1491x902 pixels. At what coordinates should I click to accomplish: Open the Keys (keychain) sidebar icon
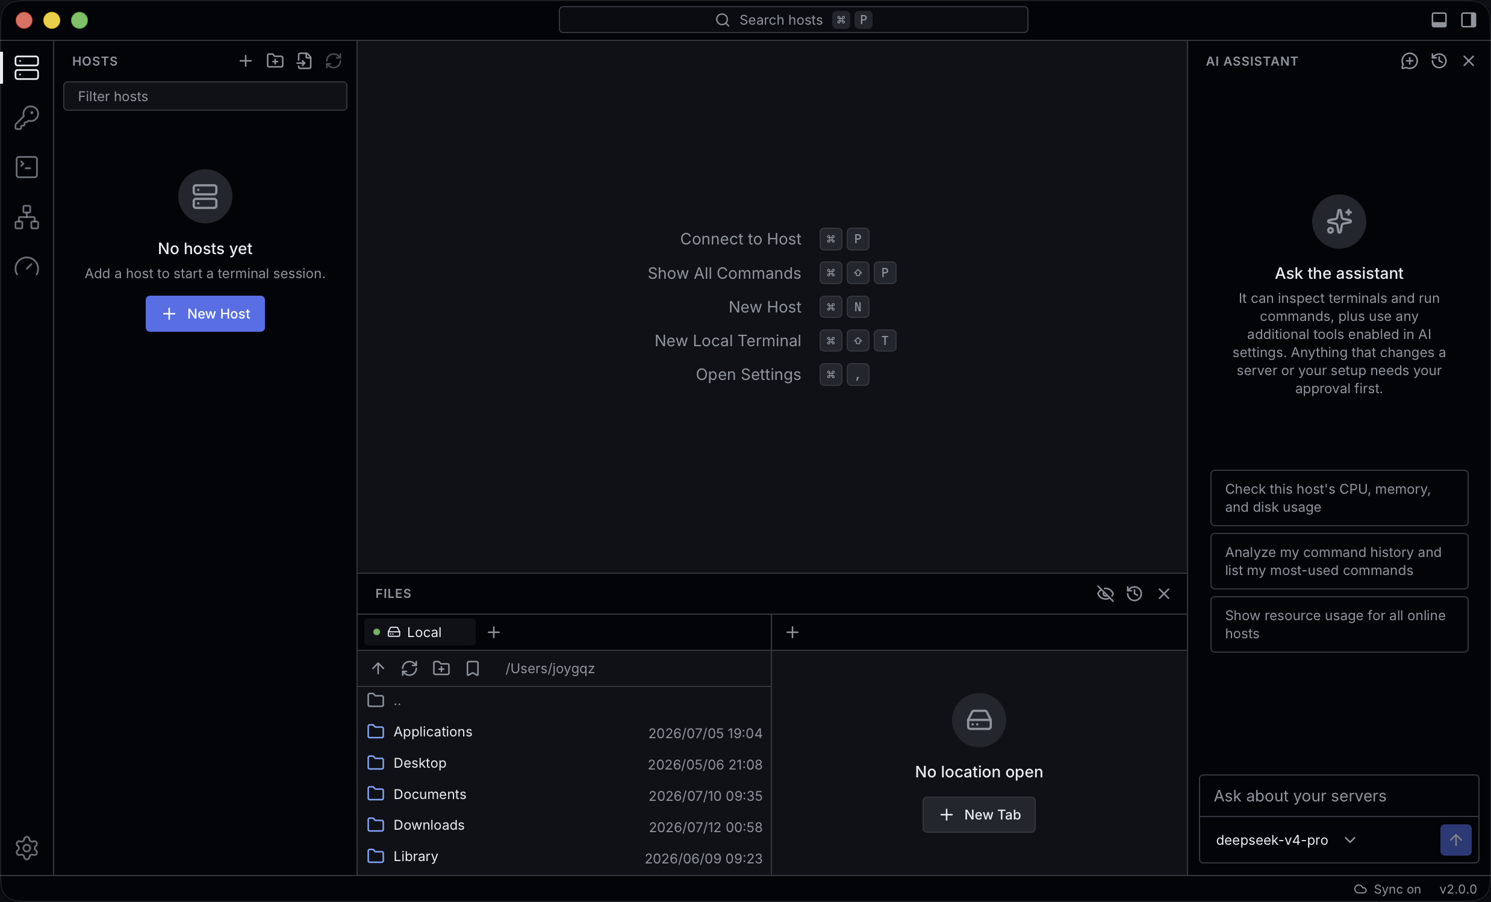(x=26, y=117)
